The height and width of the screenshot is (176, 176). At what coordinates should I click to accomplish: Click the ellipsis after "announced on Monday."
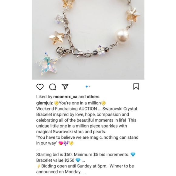[x=84, y=172]
